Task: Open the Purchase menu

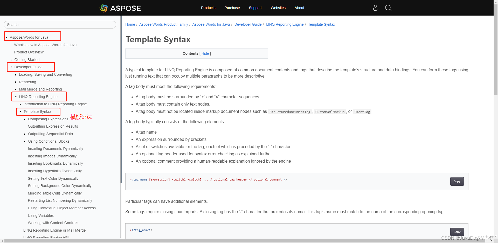Action: (232, 8)
